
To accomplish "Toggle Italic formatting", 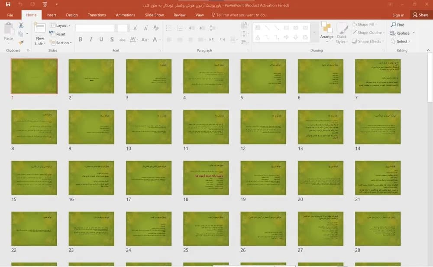I will pos(91,39).
